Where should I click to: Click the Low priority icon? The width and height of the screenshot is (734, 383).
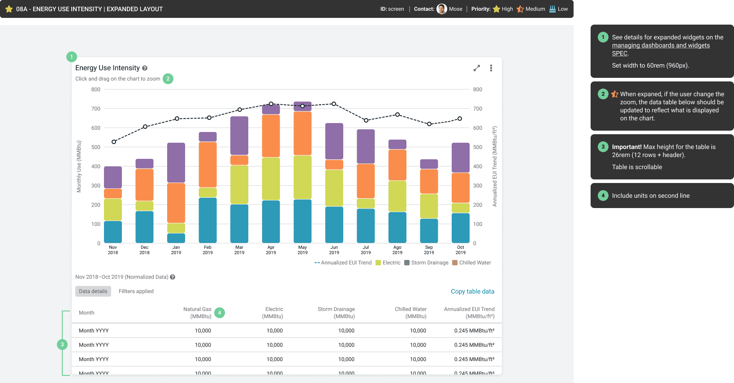pos(553,9)
